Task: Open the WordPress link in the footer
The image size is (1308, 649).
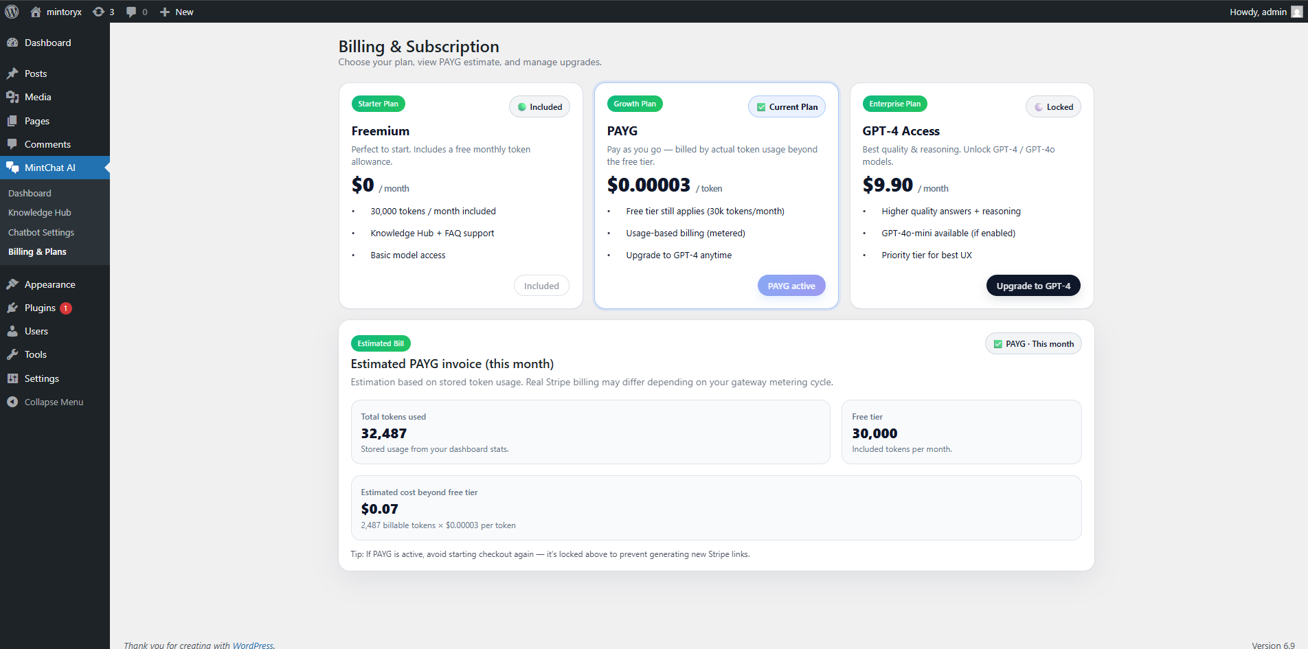Action: click(x=253, y=646)
